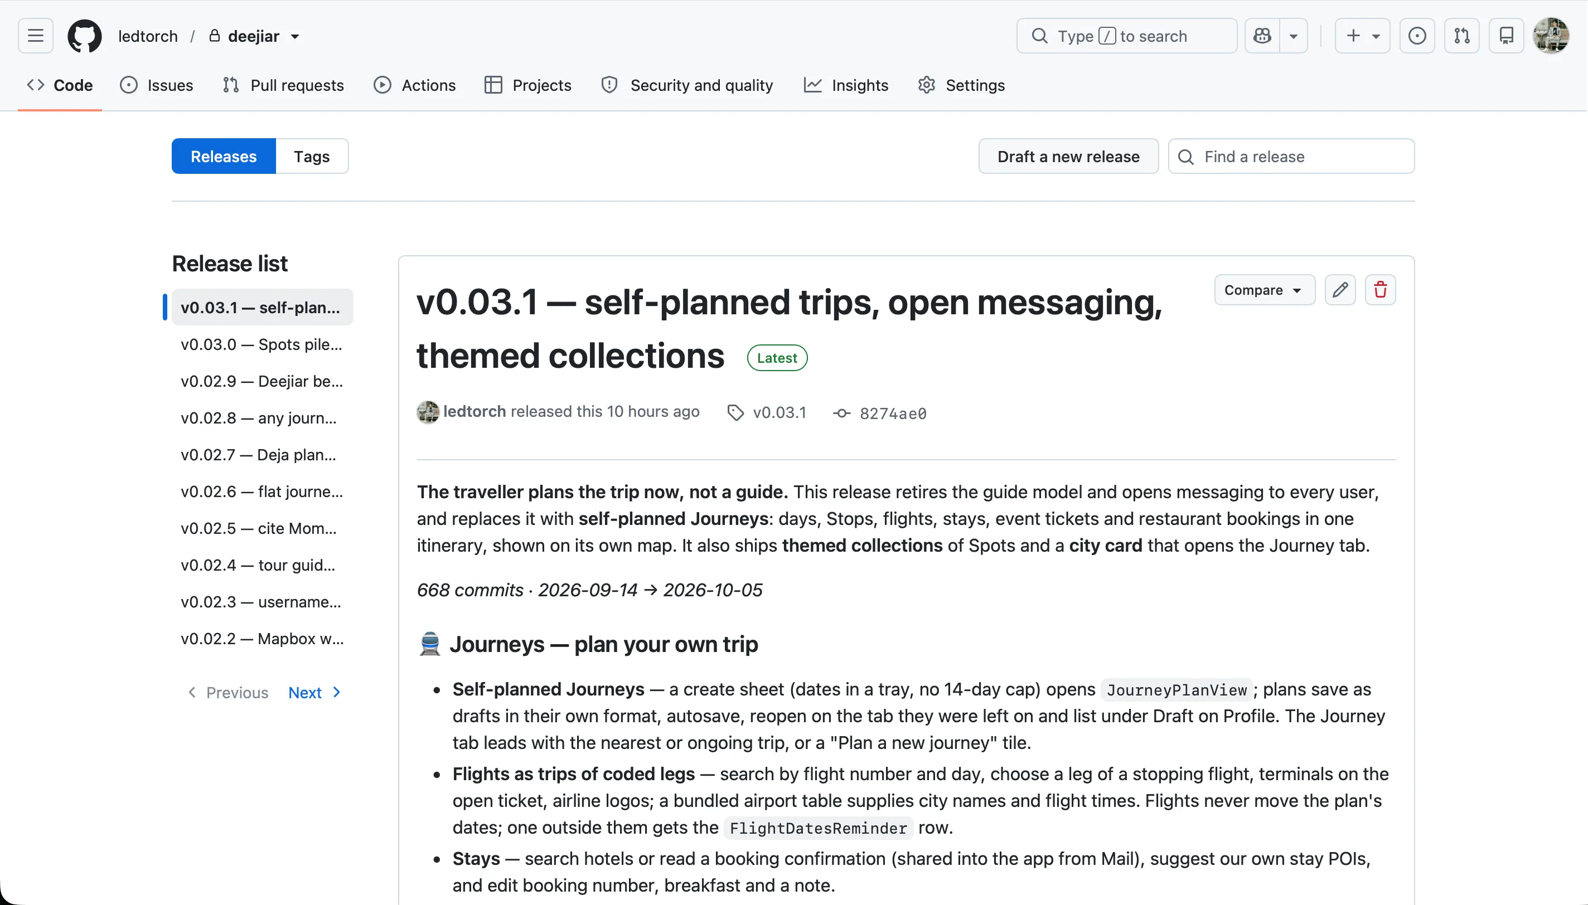Screen dimensions: 1588x905
Task: Open the create new plus menu
Action: [x=1362, y=36]
